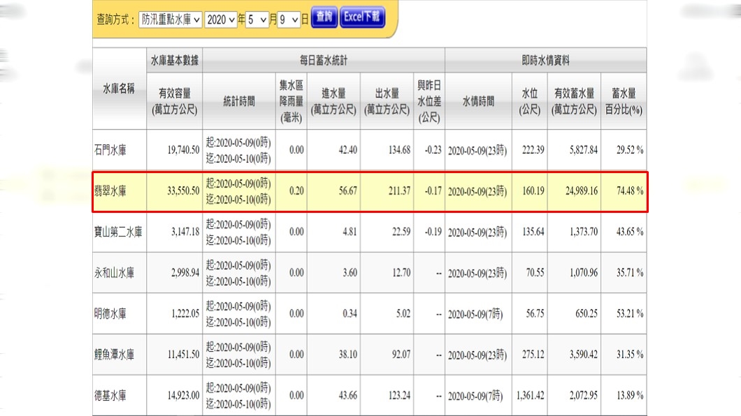Click the 水情時間 column header

(x=478, y=101)
